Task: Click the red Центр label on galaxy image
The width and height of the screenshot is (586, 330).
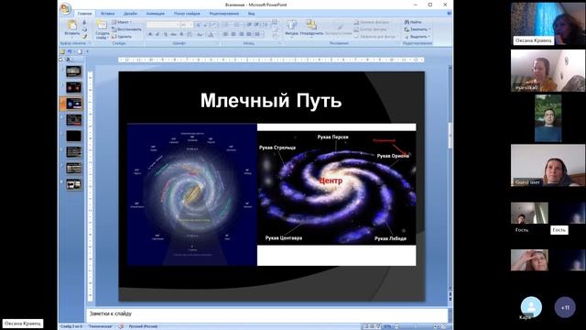Action: tap(331, 181)
